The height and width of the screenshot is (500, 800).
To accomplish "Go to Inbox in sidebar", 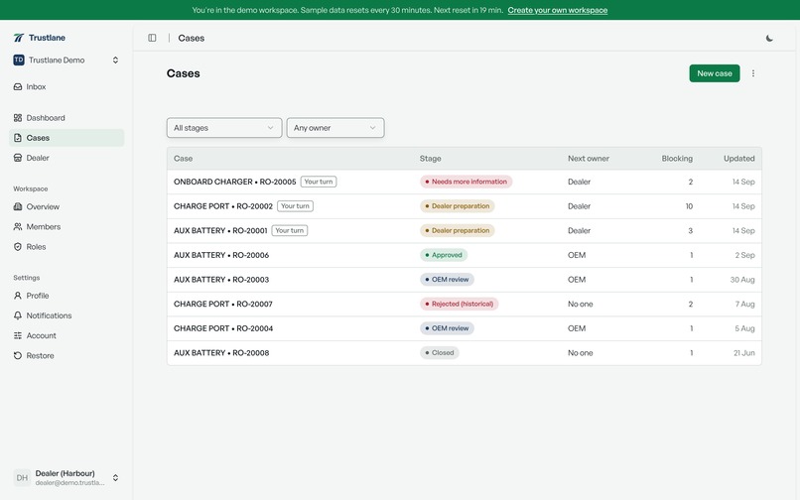I will pos(67,86).
